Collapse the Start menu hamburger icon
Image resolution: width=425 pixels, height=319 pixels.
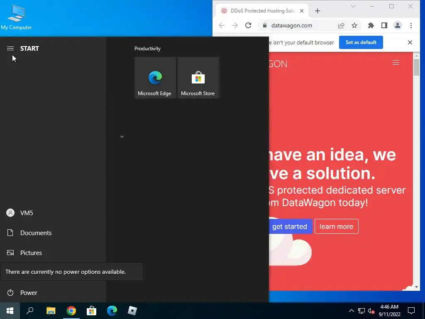10,49
